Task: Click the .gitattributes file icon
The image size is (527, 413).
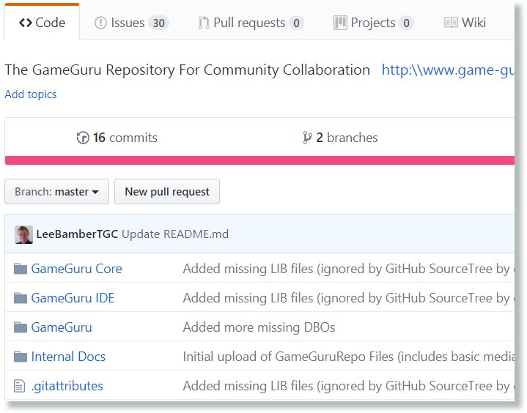Action: click(x=20, y=386)
